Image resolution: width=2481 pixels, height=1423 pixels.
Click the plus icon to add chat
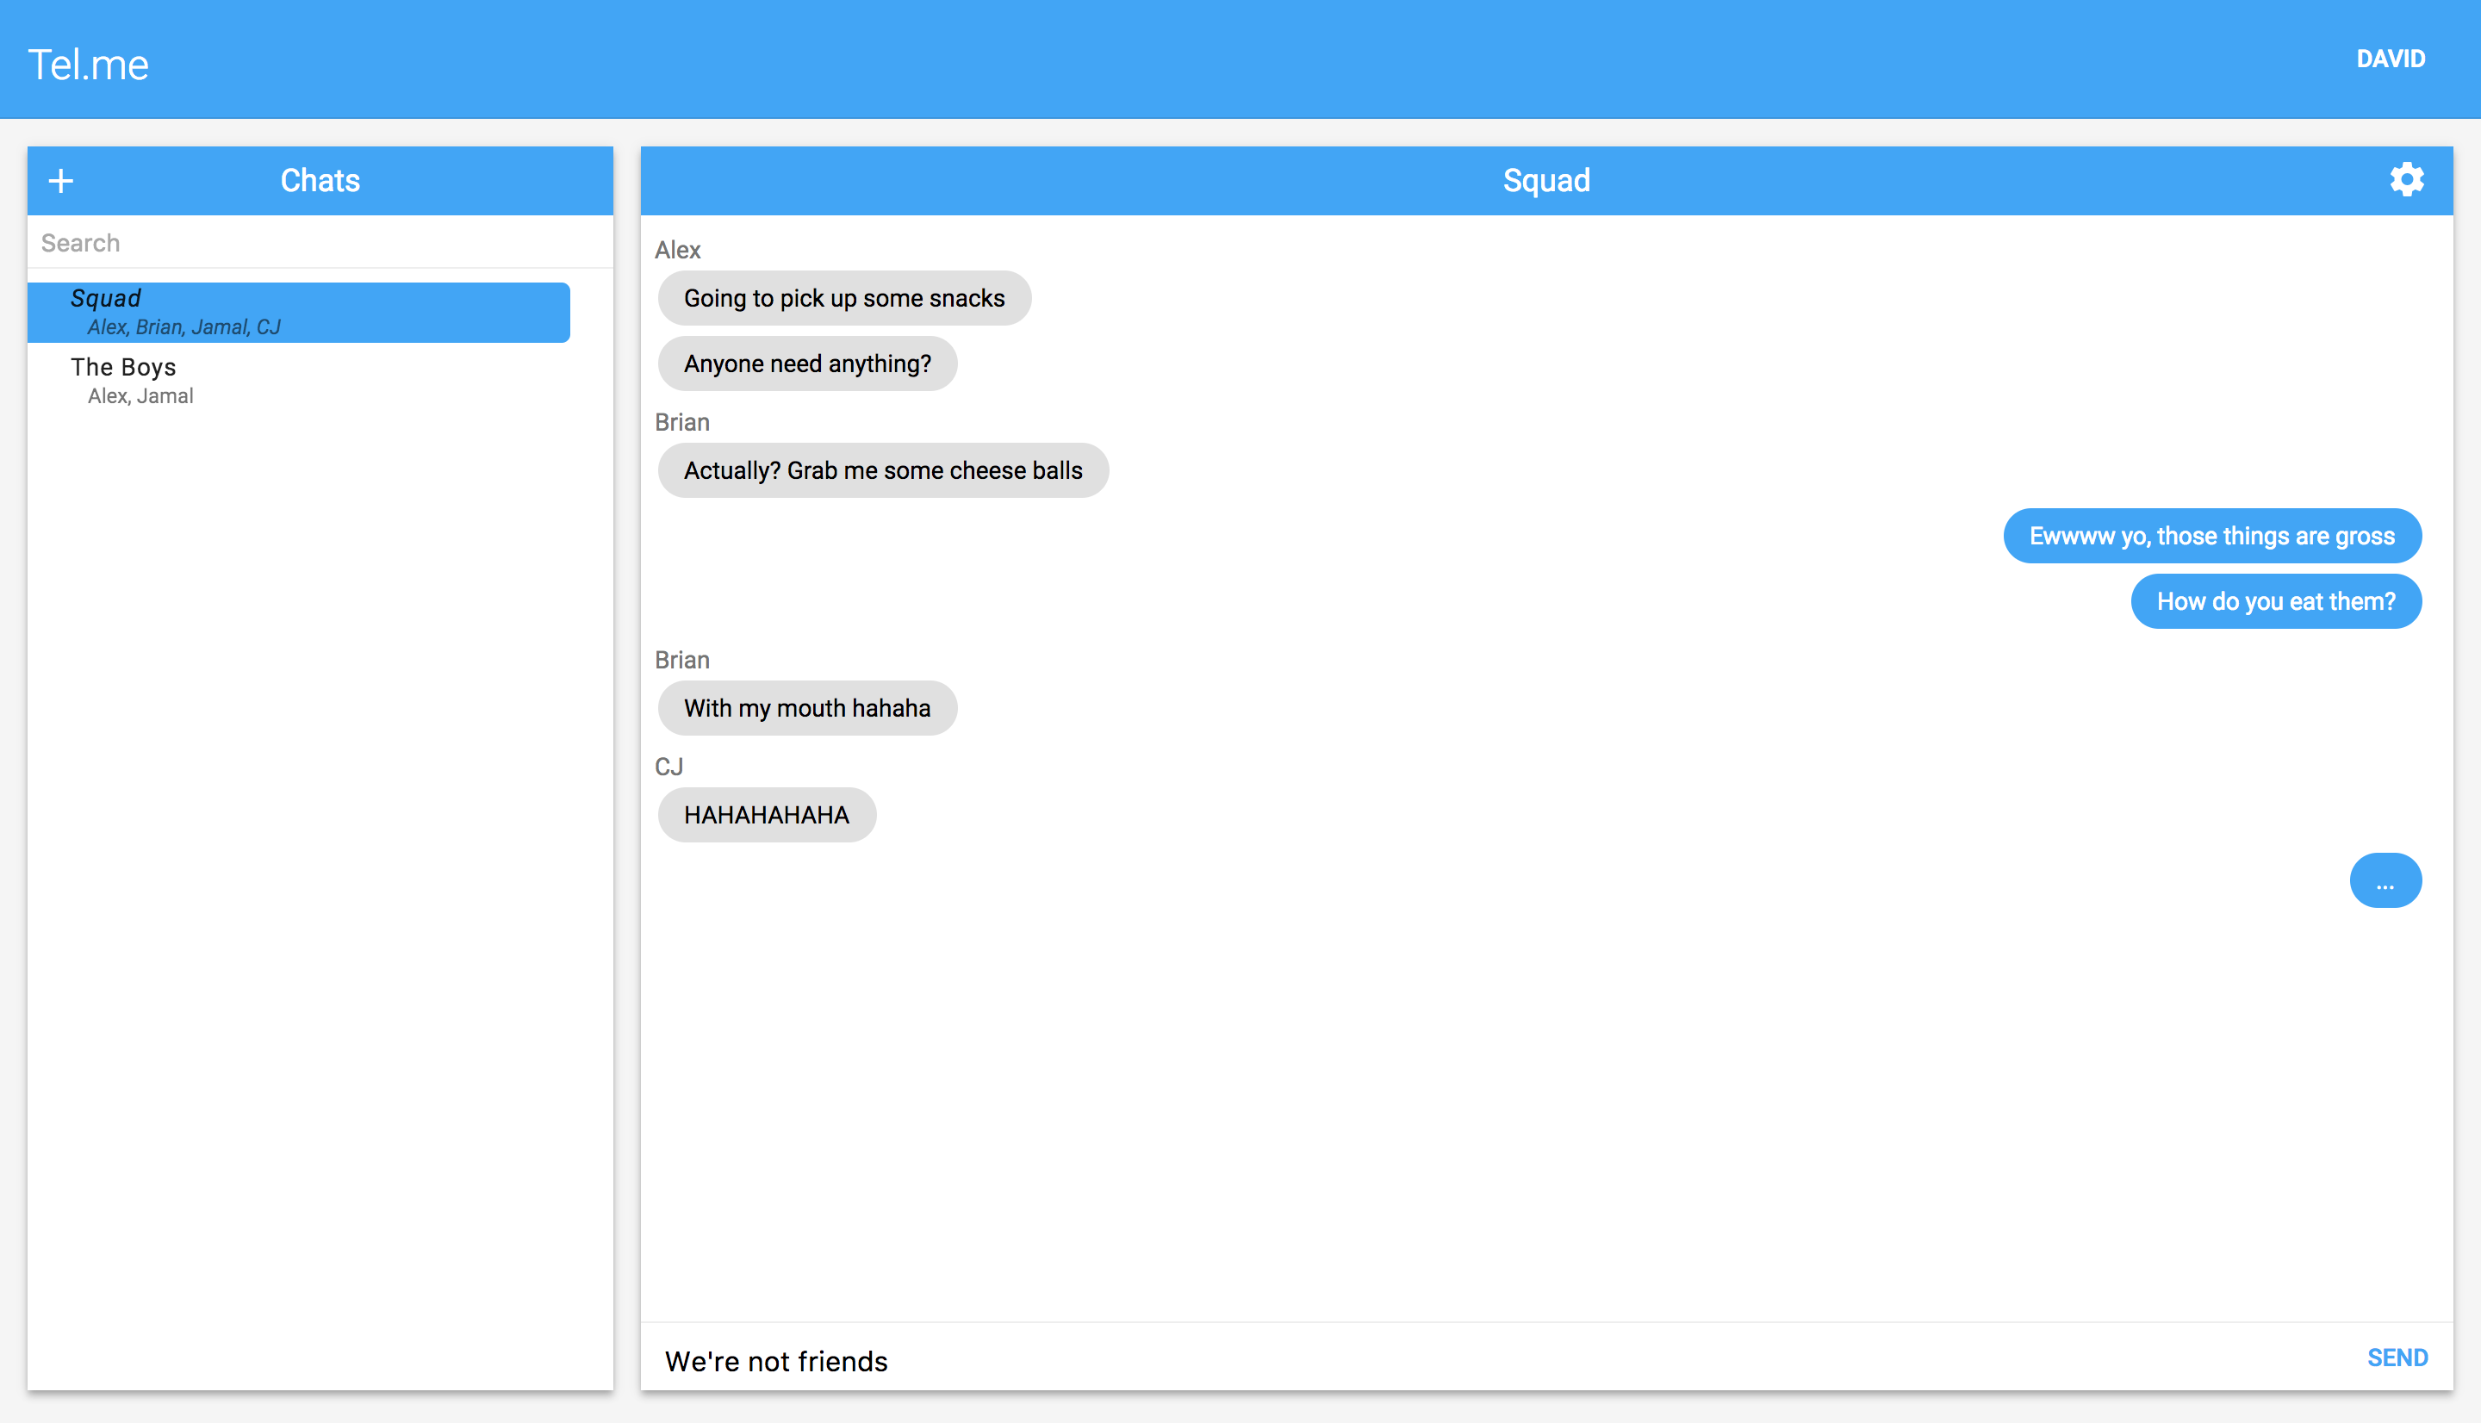coord(60,181)
